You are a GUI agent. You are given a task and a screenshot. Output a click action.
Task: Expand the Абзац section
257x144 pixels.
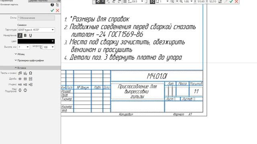[x=20, y=54]
